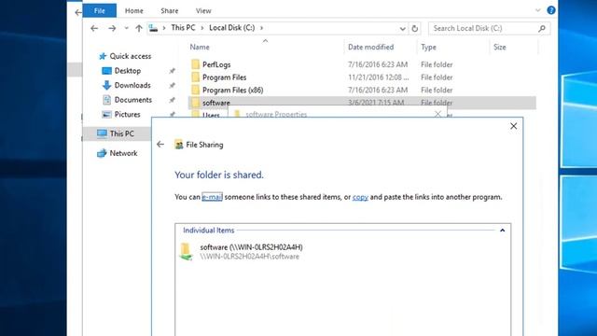Open the Share ribbon tab
This screenshot has width=597, height=336.
pos(170,11)
